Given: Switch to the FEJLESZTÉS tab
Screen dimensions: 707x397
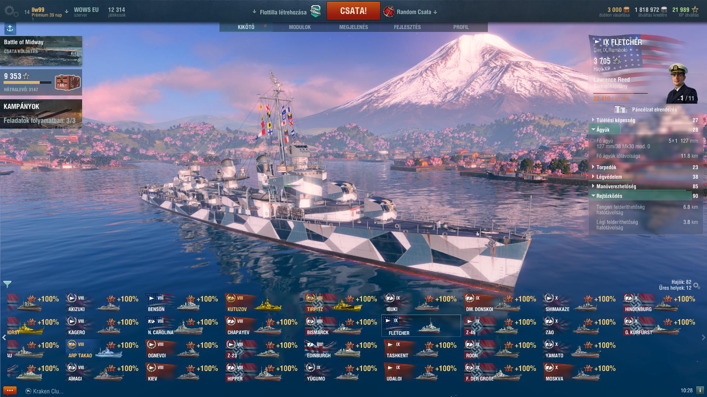Looking at the screenshot, I should [407, 27].
